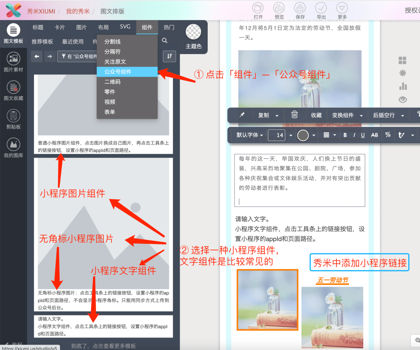
Task: Switch to the 热门 tab
Action: pos(169,27)
